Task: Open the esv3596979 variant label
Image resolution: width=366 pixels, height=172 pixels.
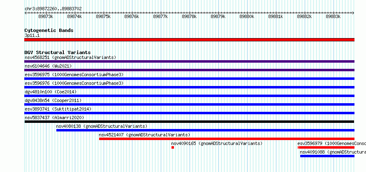Action: 332,143
